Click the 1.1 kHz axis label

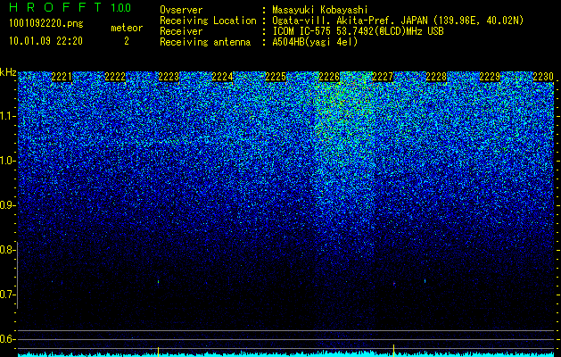coord(7,116)
